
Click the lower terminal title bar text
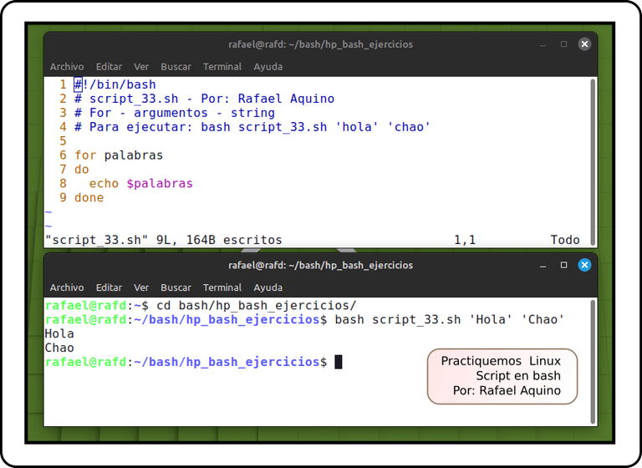(321, 266)
